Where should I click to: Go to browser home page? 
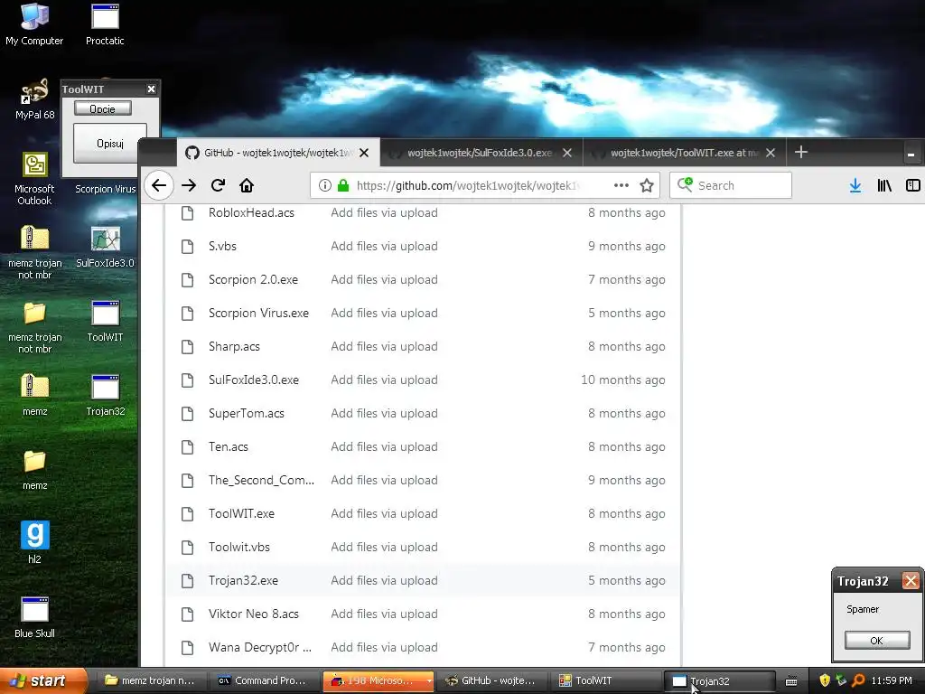pos(247,185)
